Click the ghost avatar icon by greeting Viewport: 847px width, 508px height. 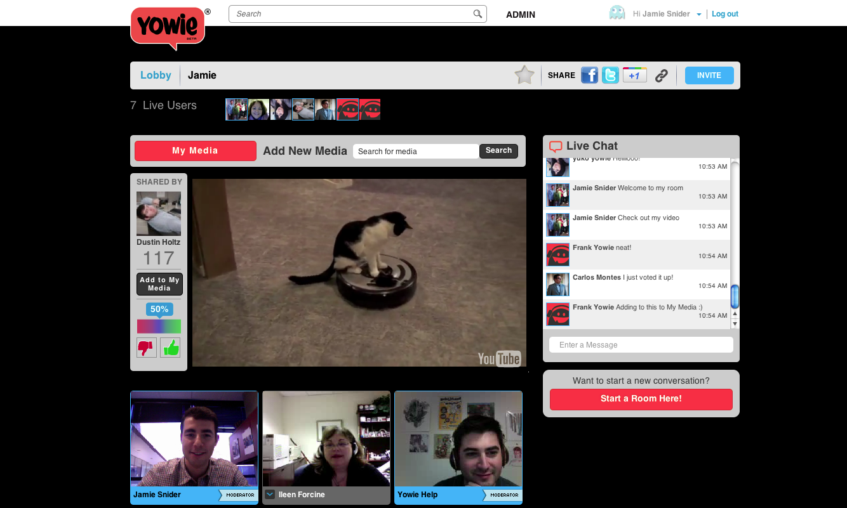click(617, 13)
